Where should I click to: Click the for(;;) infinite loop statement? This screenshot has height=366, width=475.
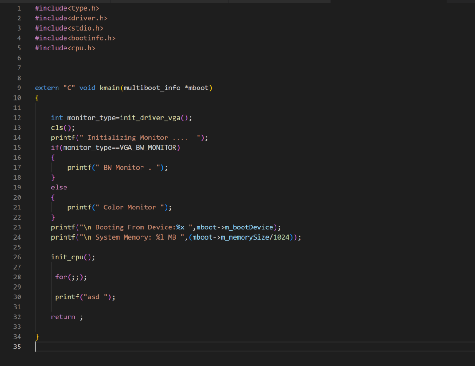[71, 277]
